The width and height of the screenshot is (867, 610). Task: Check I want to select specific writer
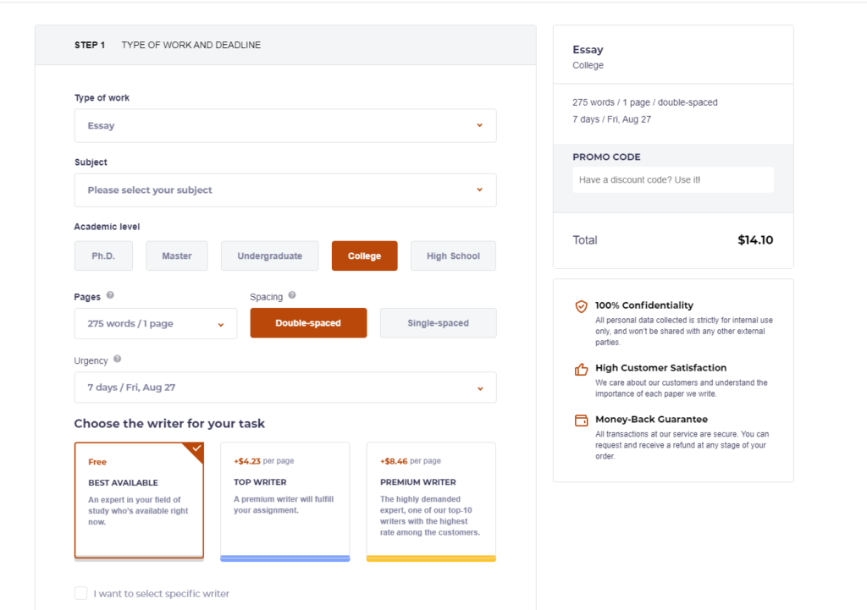[x=80, y=593]
